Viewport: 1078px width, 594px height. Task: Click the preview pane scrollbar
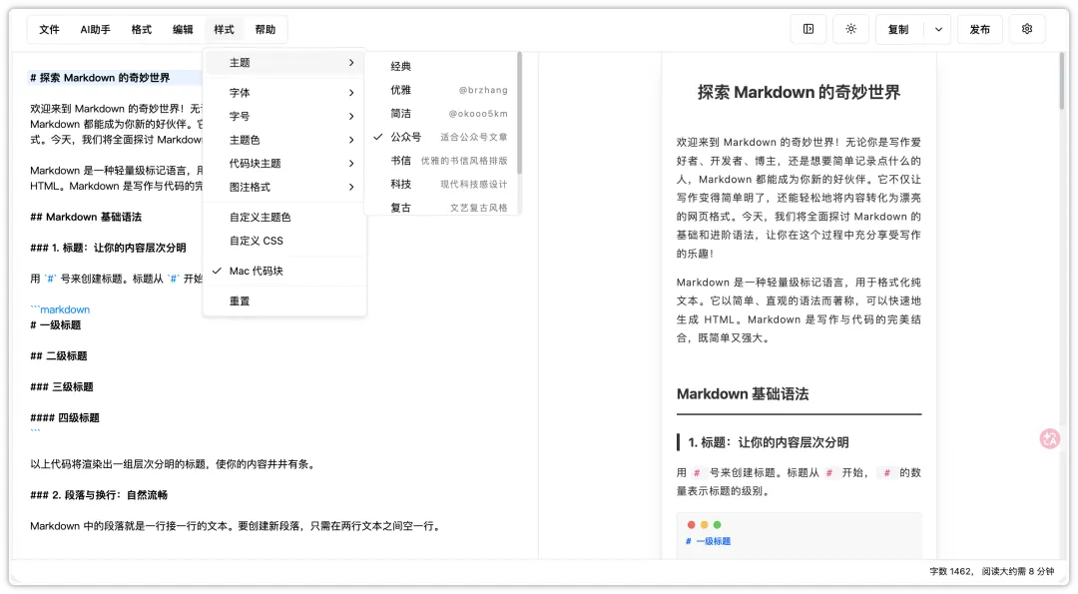click(1061, 81)
